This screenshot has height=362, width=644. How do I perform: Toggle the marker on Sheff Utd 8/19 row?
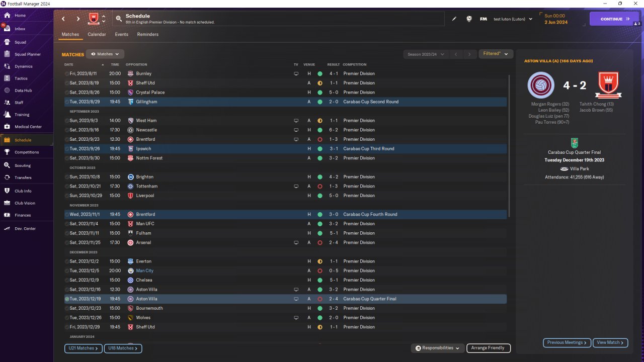(x=67, y=83)
